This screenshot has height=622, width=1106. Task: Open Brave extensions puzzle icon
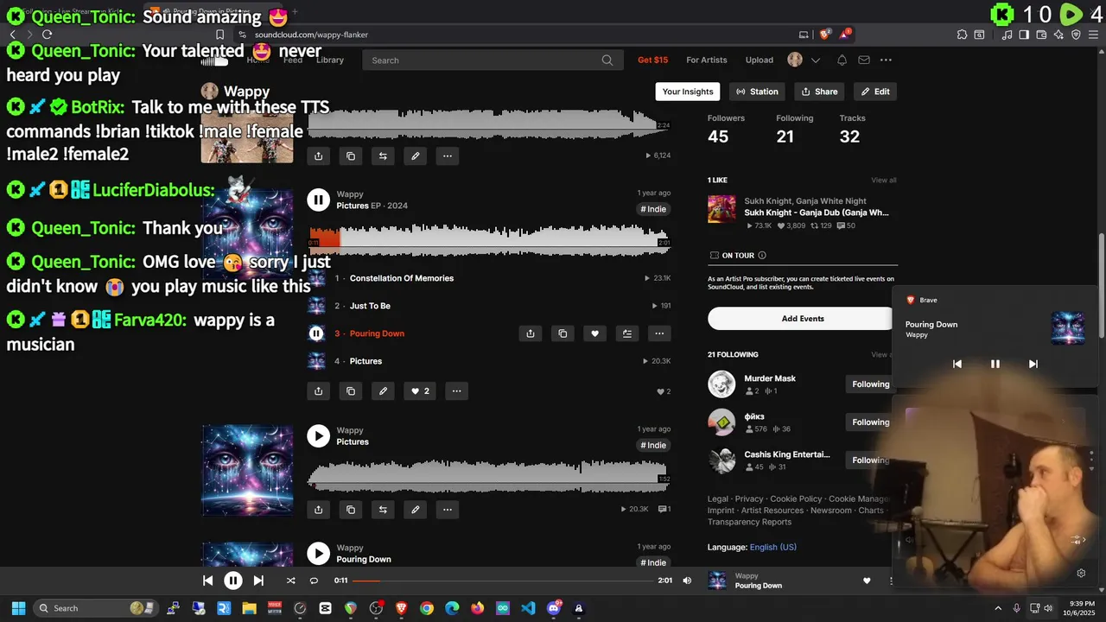click(x=962, y=35)
